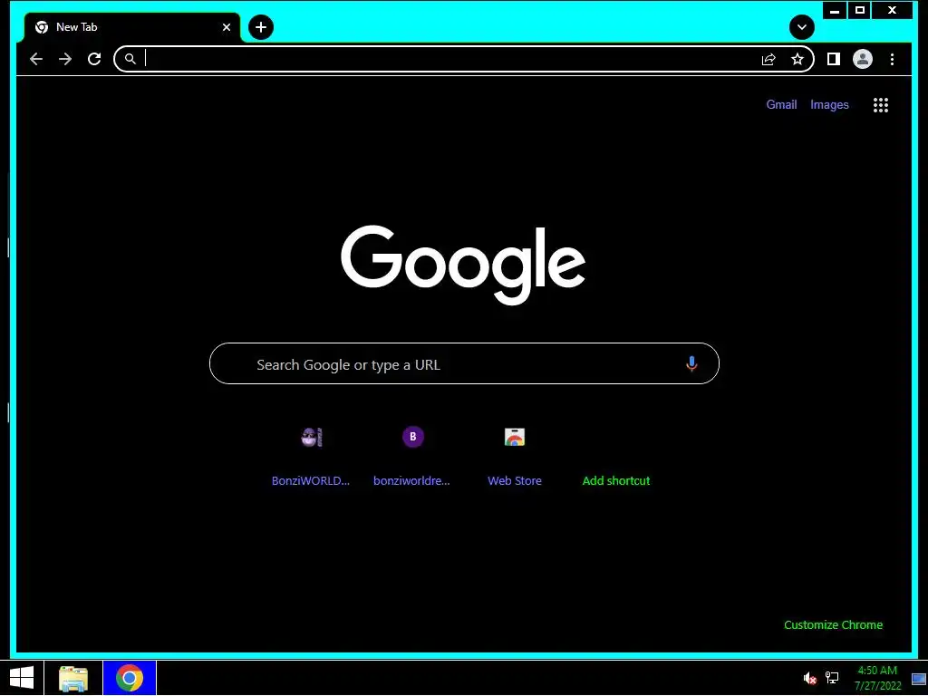This screenshot has width=928, height=696.
Task: Maximize the Chrome window
Action: tap(860, 10)
